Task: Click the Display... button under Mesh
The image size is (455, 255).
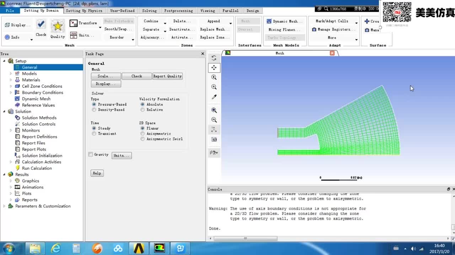Action: click(x=106, y=84)
